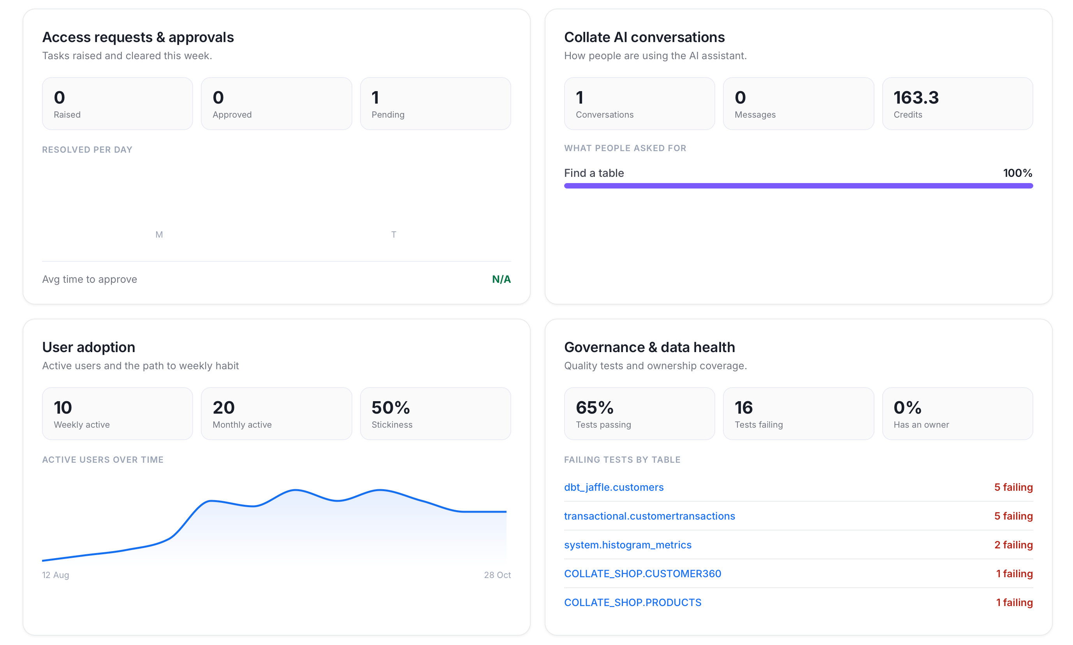Click the M day label in resolved chart
The image size is (1073, 645).
pyautogui.click(x=159, y=234)
